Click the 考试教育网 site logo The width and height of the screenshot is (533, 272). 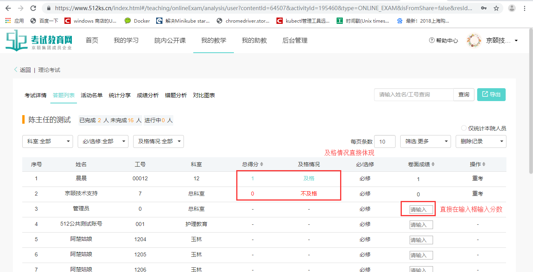point(39,41)
